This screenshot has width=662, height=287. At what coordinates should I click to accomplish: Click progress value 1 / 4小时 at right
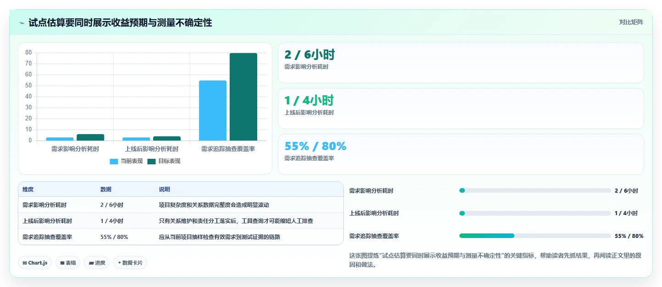tap(626, 213)
